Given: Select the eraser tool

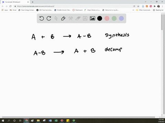Looking at the screenshot, I should tap(78, 18).
